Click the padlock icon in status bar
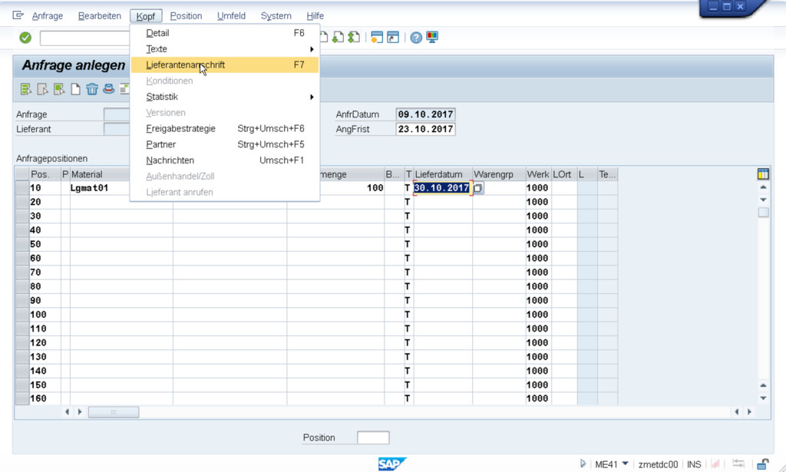 tap(763, 464)
